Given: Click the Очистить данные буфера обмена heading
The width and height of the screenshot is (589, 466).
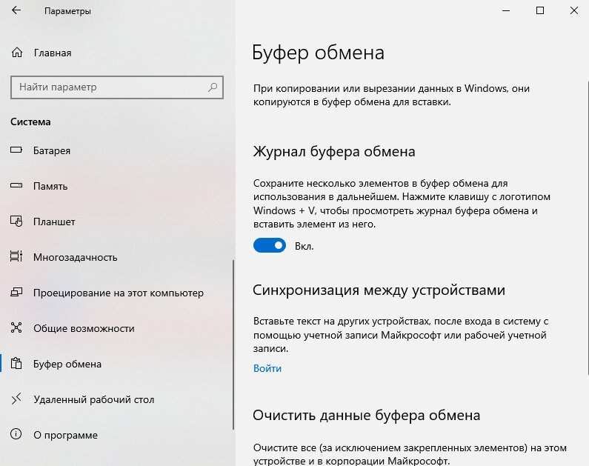Looking at the screenshot, I should coord(366,416).
